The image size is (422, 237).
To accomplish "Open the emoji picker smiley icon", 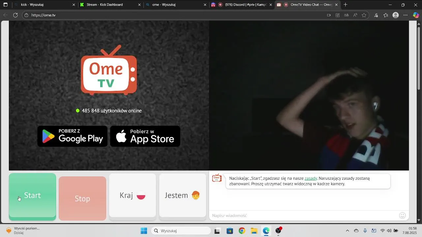I will (402, 216).
